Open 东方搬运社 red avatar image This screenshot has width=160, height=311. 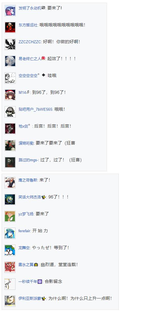coord(10,27)
